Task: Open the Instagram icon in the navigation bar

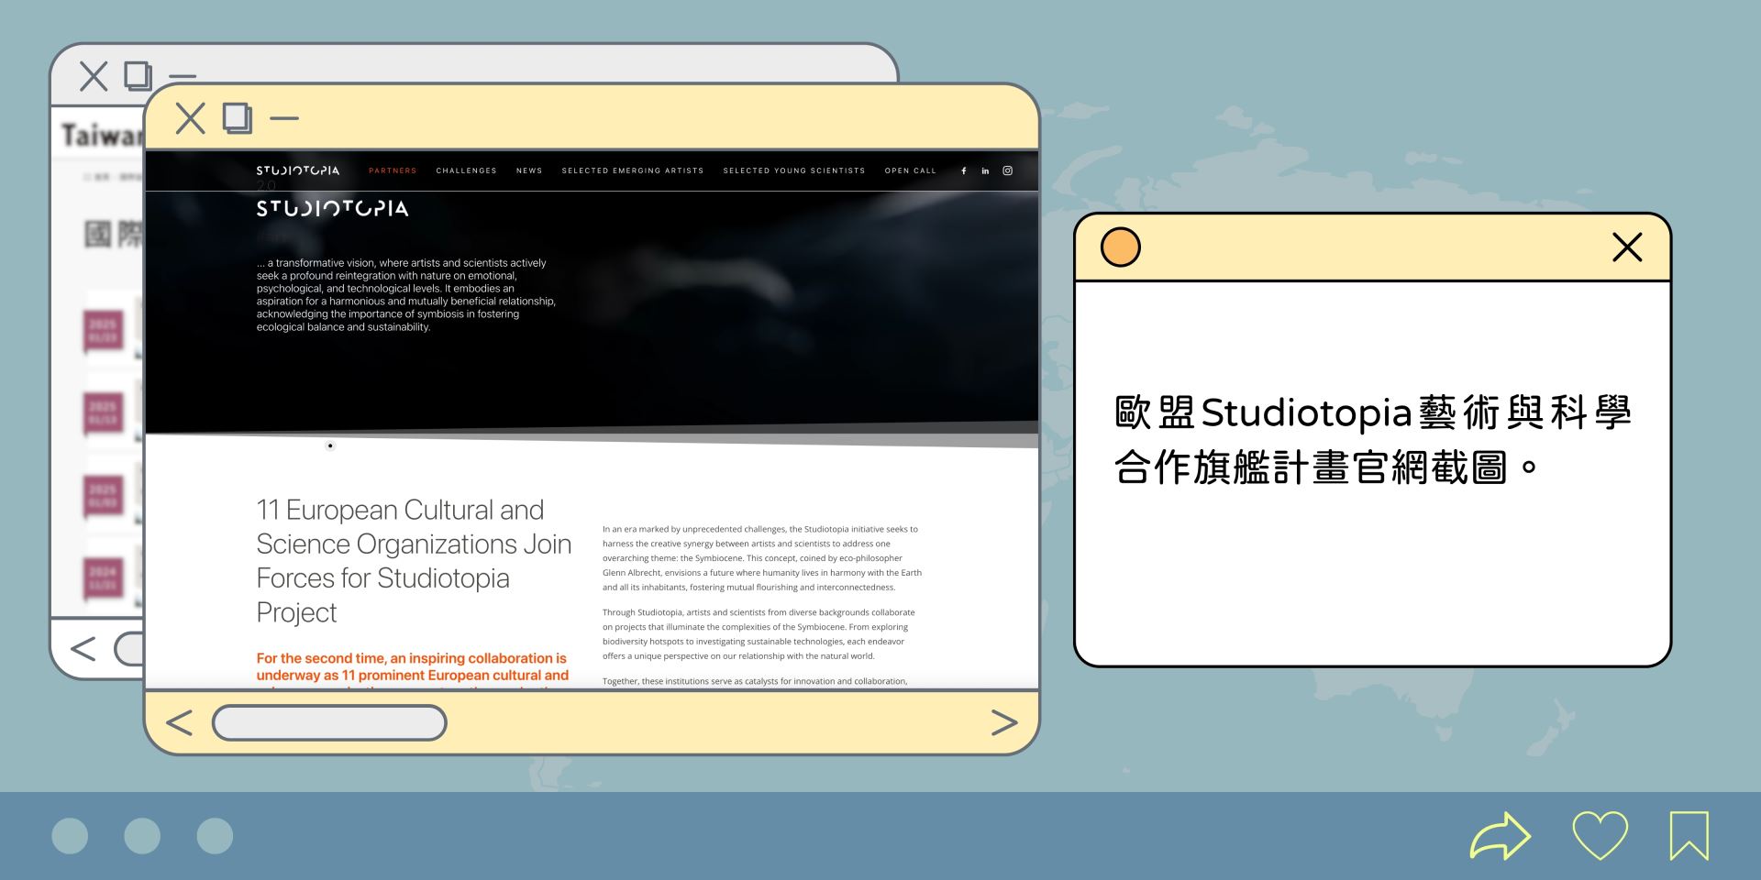Action: [x=1007, y=170]
